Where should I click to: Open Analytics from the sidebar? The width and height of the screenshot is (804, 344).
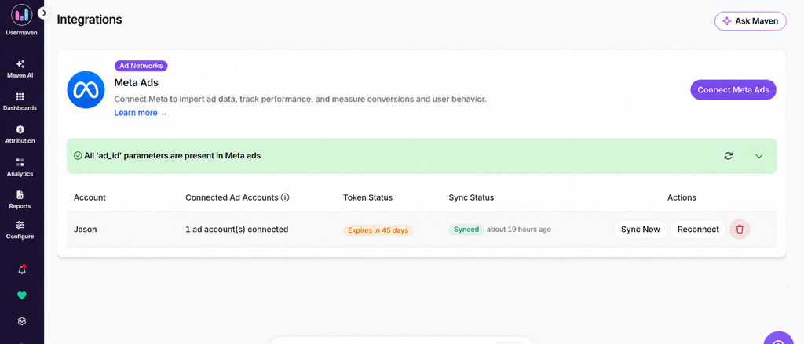[20, 168]
